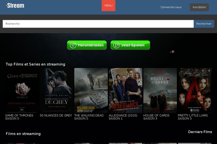Image resolution: width=217 pixels, height=144 pixels.
Task: Click the Rechercher search button
Action: [204, 24]
